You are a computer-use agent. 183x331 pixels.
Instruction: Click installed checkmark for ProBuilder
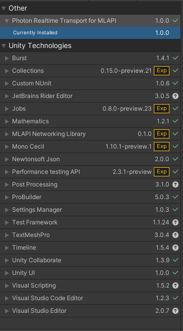[175, 197]
